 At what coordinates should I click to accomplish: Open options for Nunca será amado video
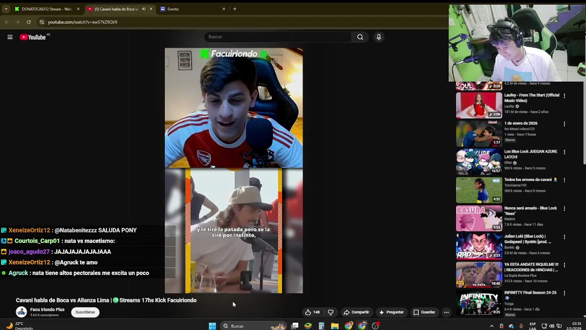[564, 209]
